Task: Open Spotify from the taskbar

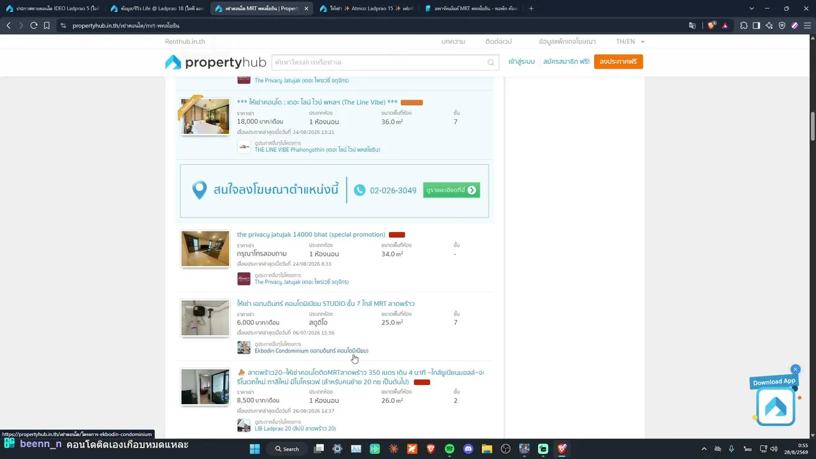Action: click(449, 449)
